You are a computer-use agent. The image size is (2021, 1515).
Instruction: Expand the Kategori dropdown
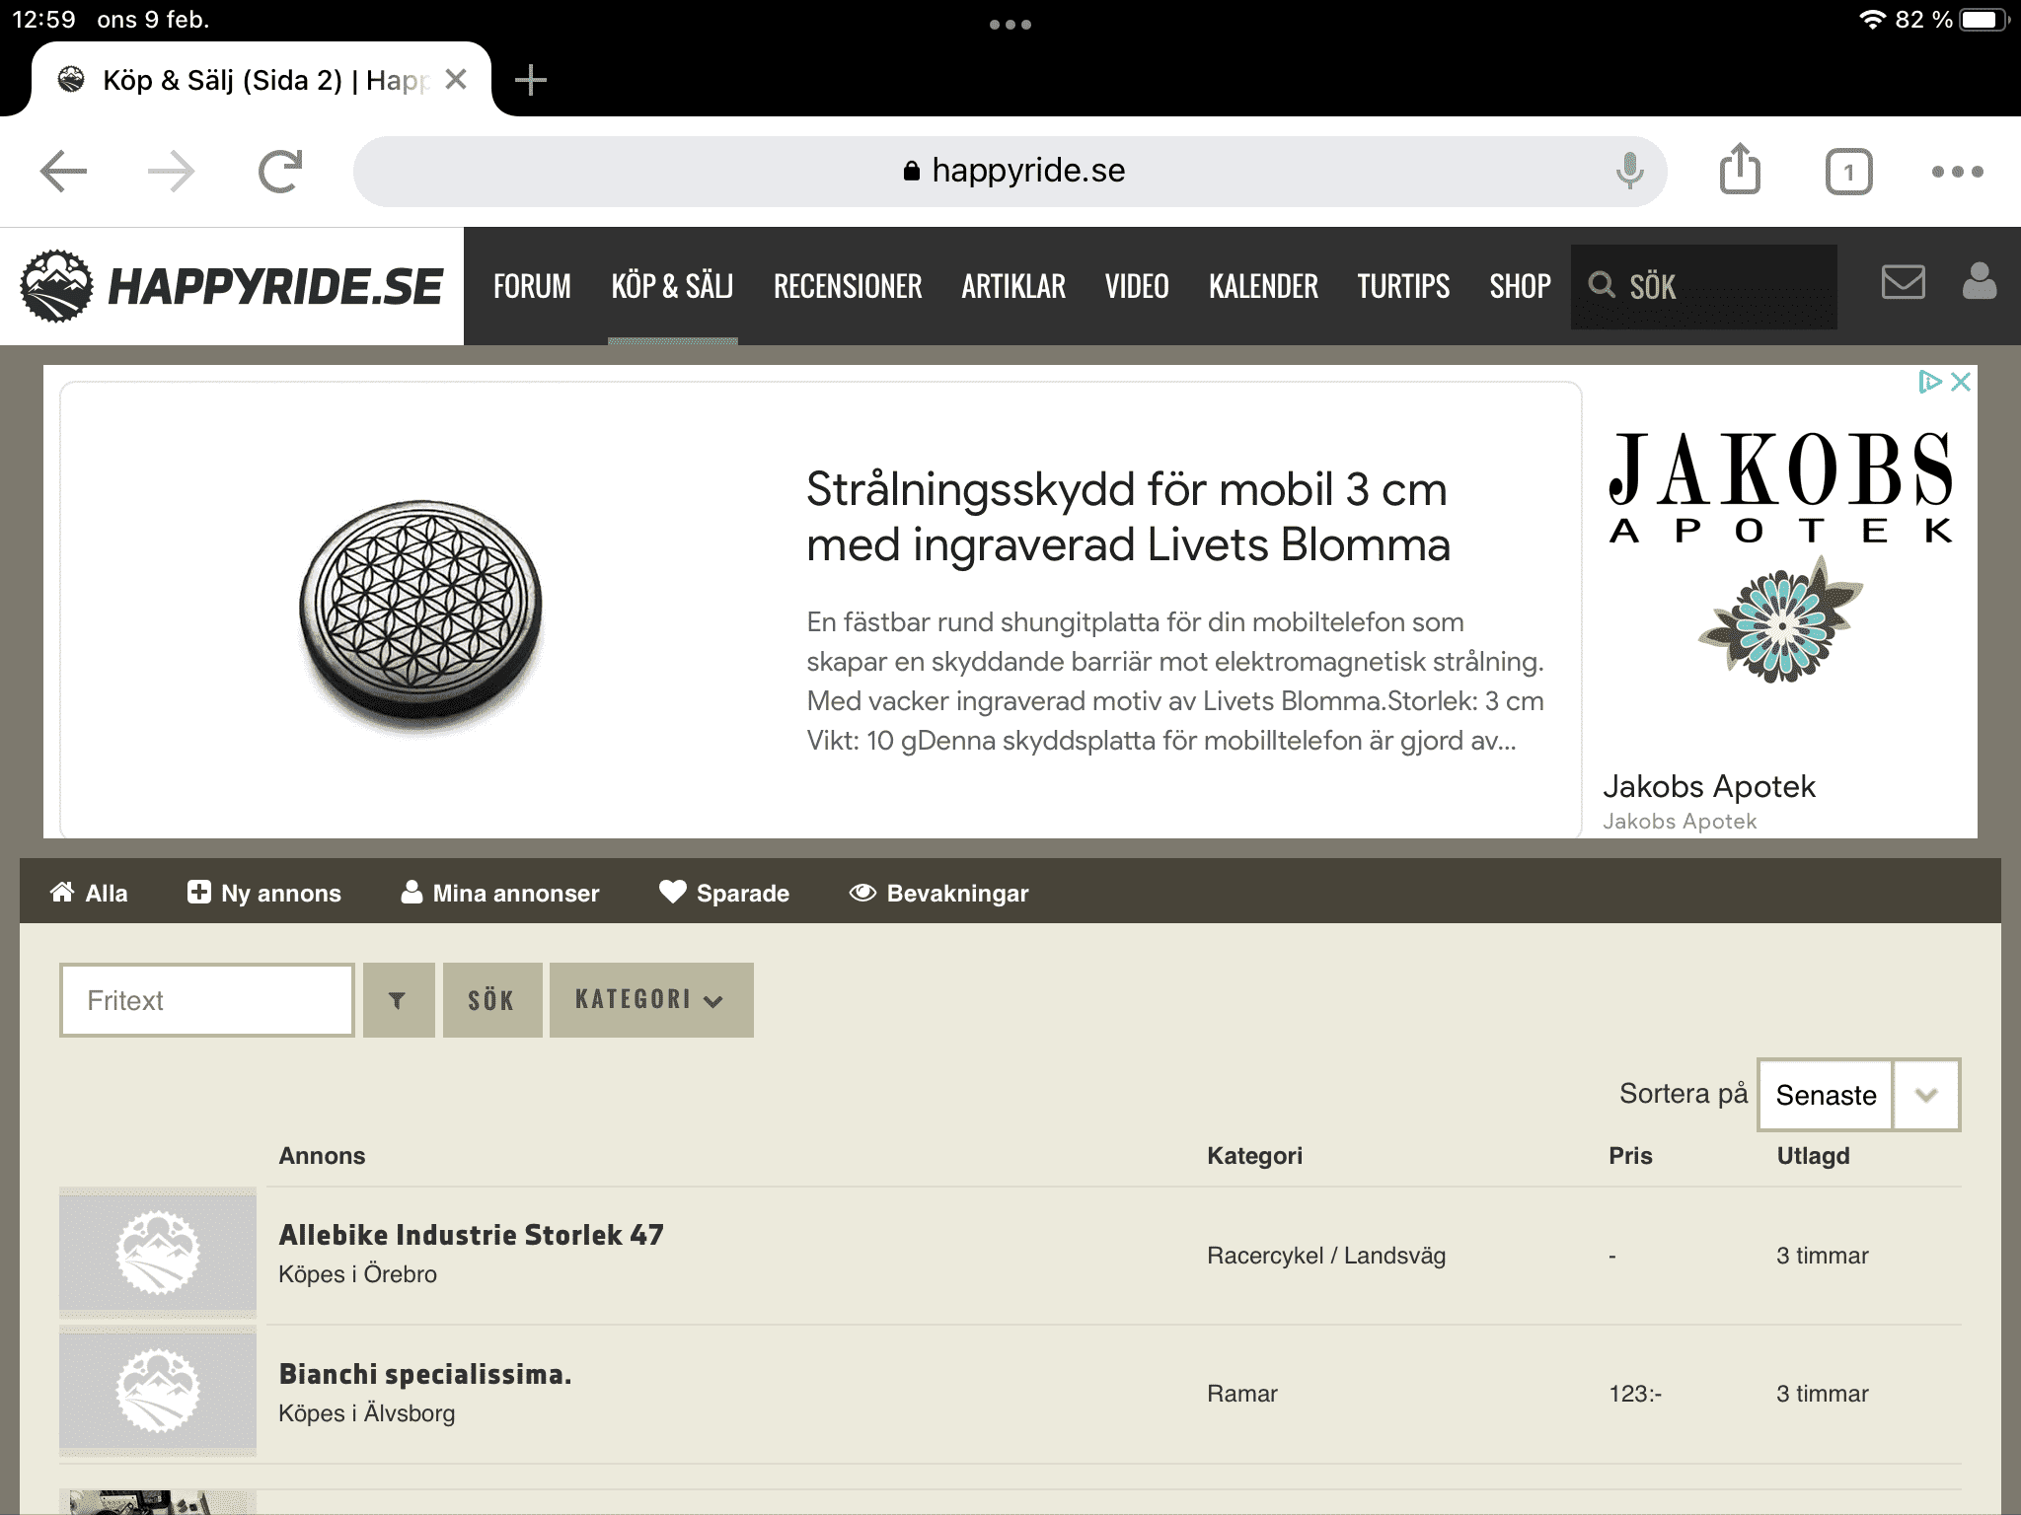[650, 1000]
